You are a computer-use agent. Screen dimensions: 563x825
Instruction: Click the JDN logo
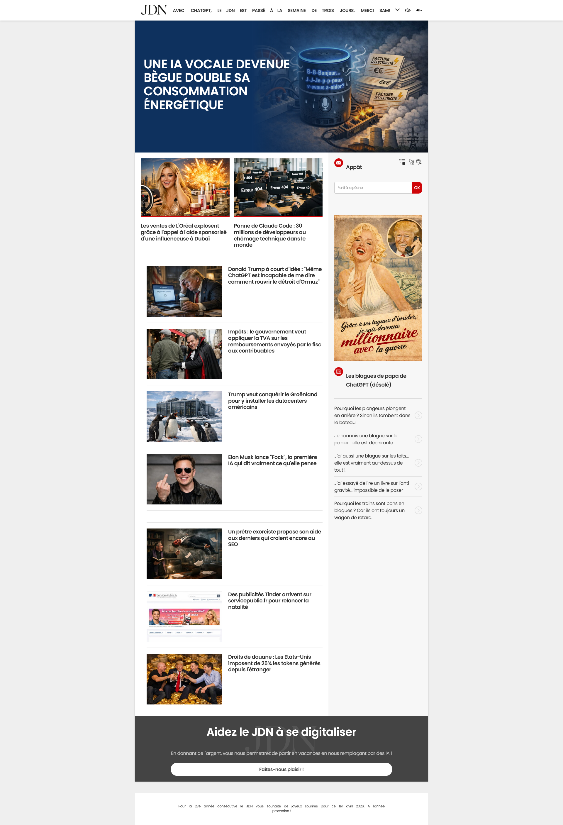(154, 10)
